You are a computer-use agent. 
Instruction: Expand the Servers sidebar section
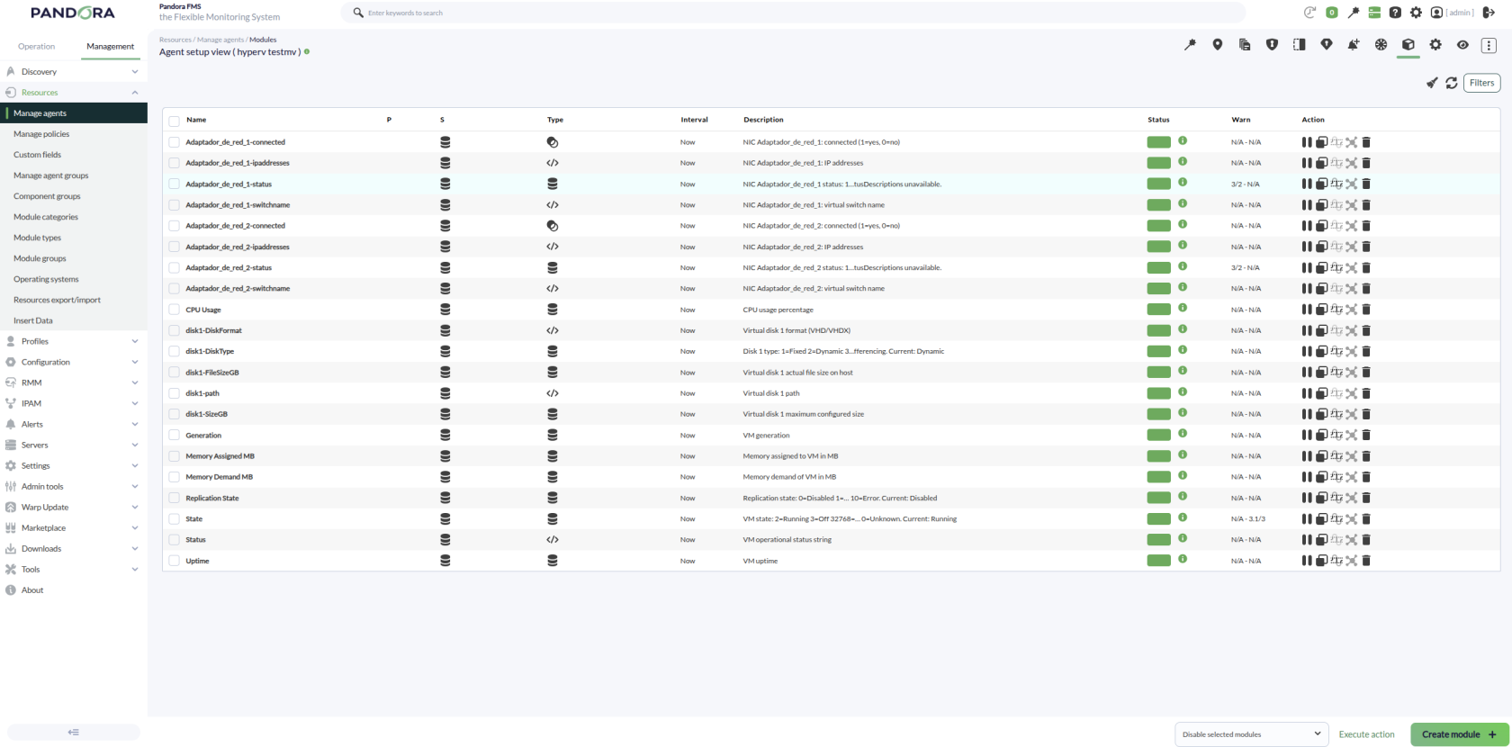coord(73,445)
